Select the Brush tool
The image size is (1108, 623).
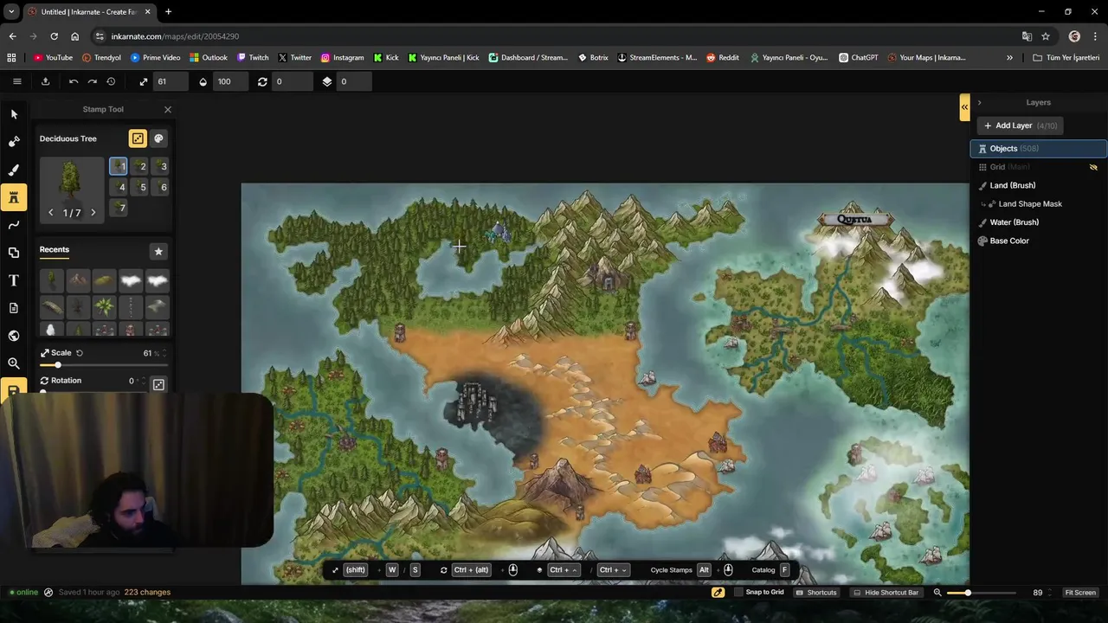[x=14, y=170]
